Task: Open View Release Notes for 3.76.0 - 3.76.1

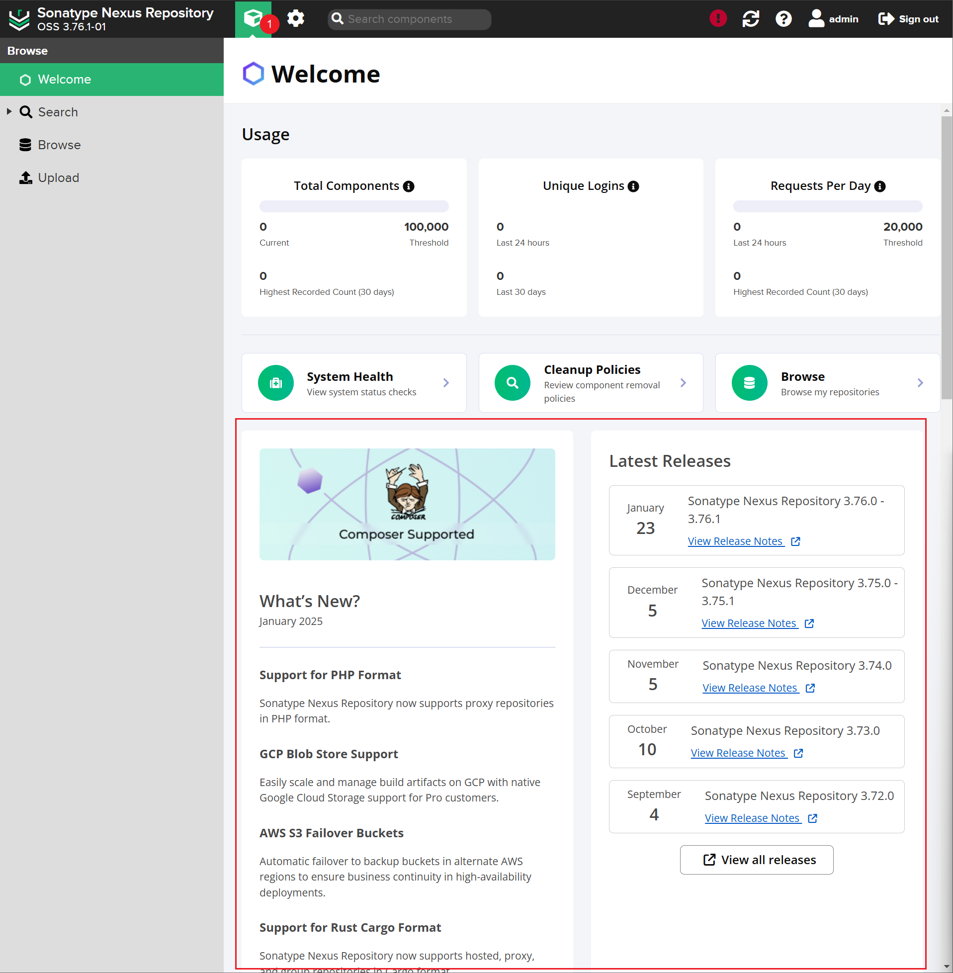Action: (735, 541)
